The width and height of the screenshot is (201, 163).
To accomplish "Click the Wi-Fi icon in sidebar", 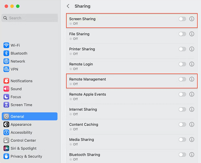I will (6, 45).
